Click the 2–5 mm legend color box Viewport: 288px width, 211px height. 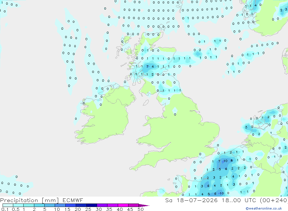coord(39,205)
